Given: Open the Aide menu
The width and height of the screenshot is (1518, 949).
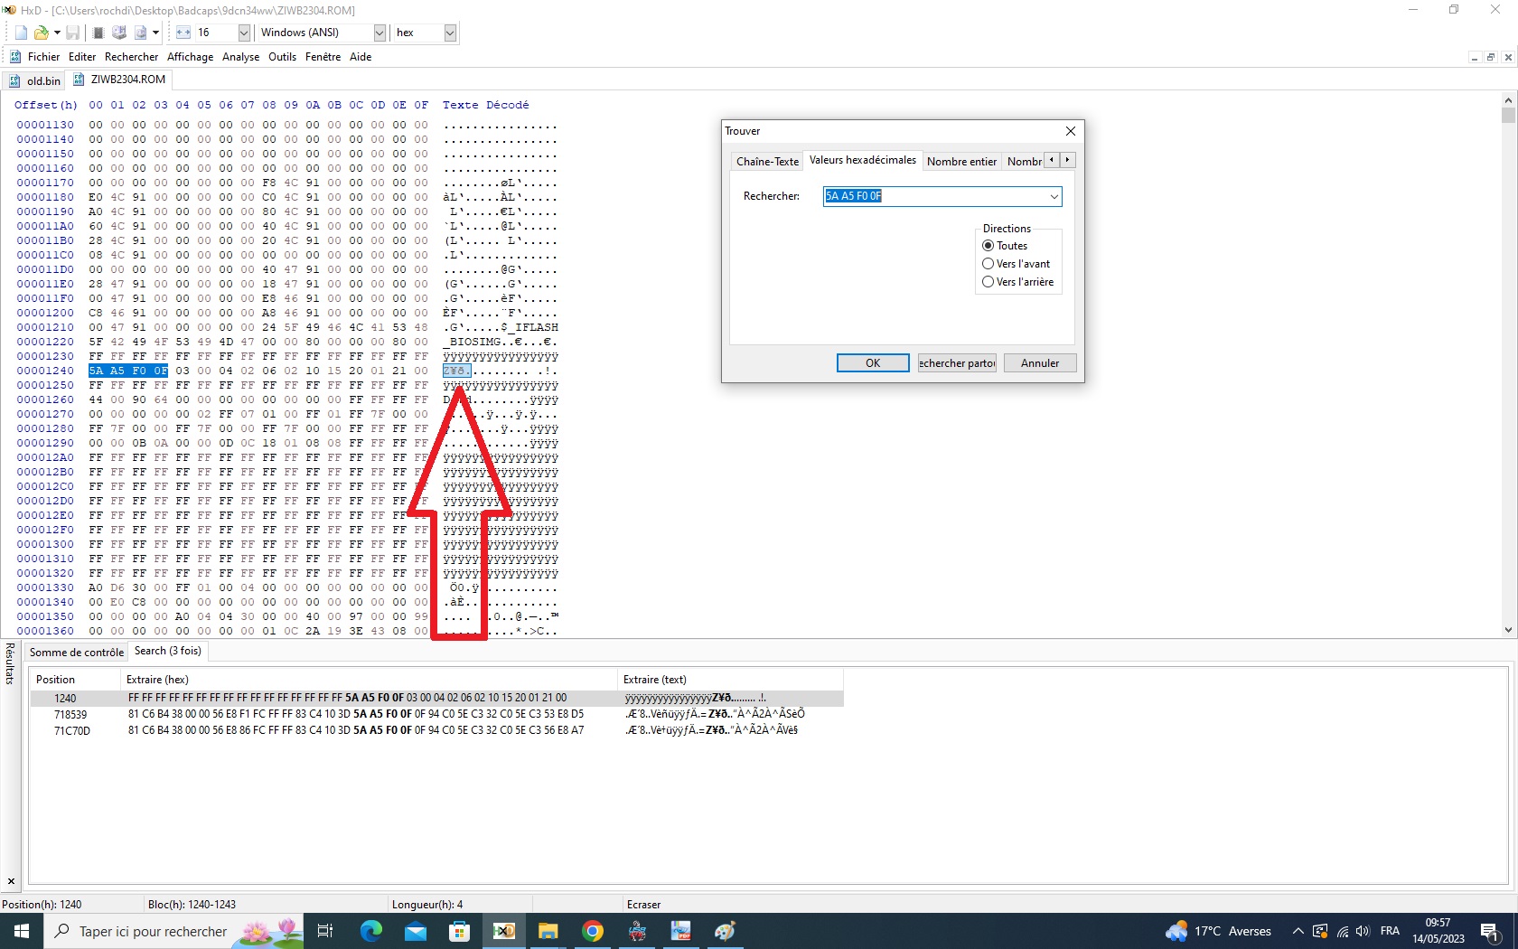Looking at the screenshot, I should [x=361, y=57].
